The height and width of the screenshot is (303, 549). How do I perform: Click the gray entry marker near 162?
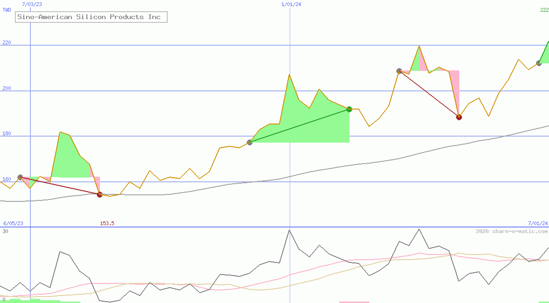[x=20, y=178]
